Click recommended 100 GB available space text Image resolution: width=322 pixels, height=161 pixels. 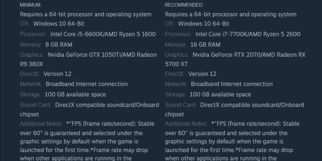pyautogui.click(x=220, y=95)
